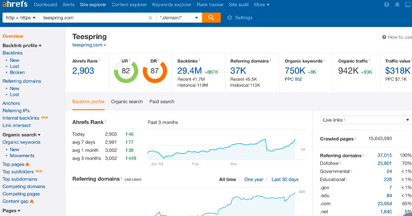Open the *.domain/* mode dropdown
Screen dimensions: 412x216
coord(179,17)
